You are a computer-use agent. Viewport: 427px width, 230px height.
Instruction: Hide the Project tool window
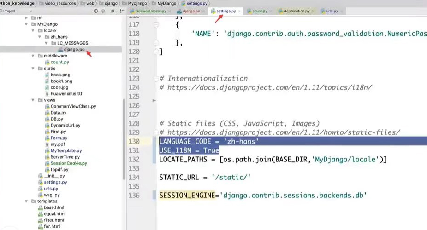tap(122, 11)
